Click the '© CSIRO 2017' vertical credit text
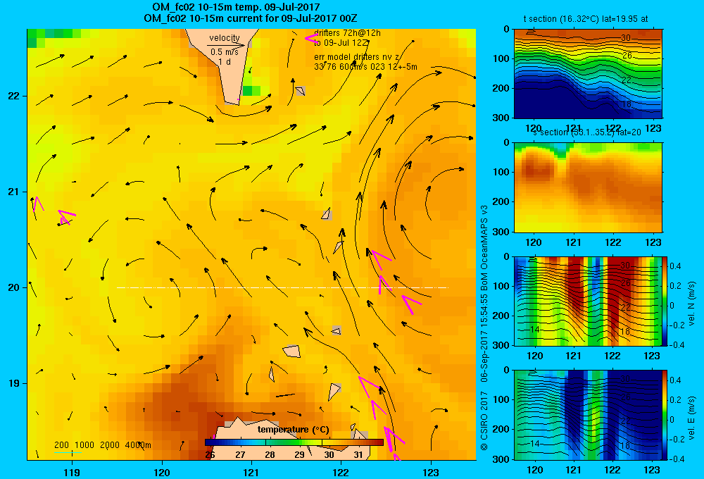704x479 pixels. tap(484, 421)
